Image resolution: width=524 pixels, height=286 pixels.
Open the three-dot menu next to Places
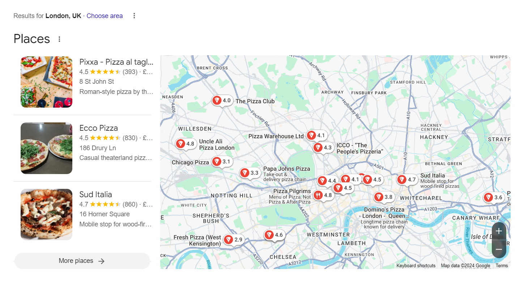coord(60,39)
